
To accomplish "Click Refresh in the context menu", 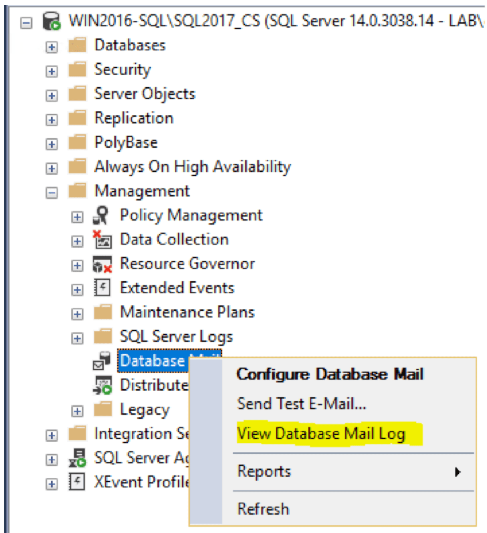I will [x=263, y=509].
